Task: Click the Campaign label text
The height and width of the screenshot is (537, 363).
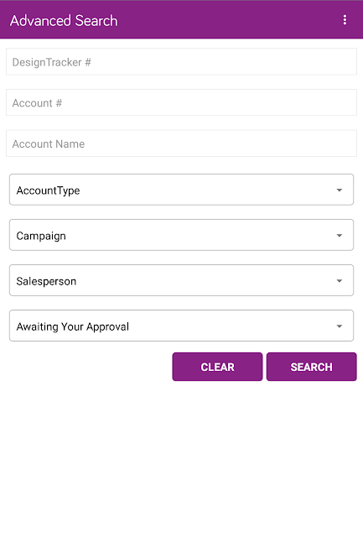Action: [41, 236]
